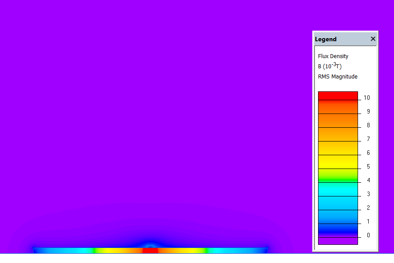Click the Legend title bar
Screen dimensions: 394x263
tap(342, 39)
